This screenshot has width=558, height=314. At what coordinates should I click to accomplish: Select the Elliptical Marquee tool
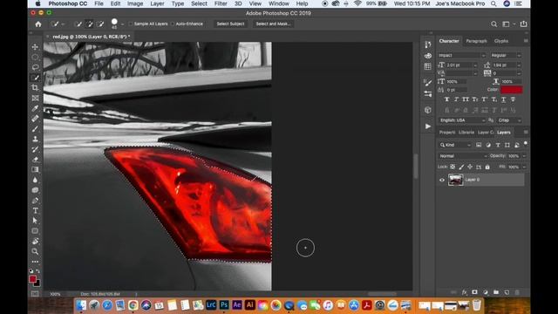(35, 58)
